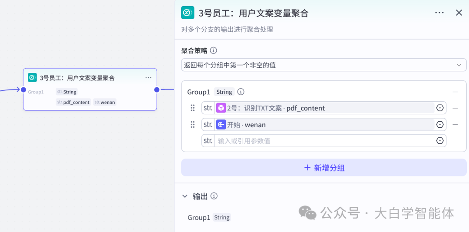Click the node's right output connection port

(x=156, y=89)
